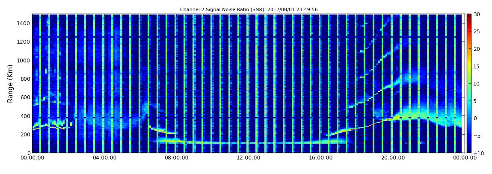Click the '16:00:00' x-axis tick label
The width and height of the screenshot is (492, 174).
pos(321,158)
